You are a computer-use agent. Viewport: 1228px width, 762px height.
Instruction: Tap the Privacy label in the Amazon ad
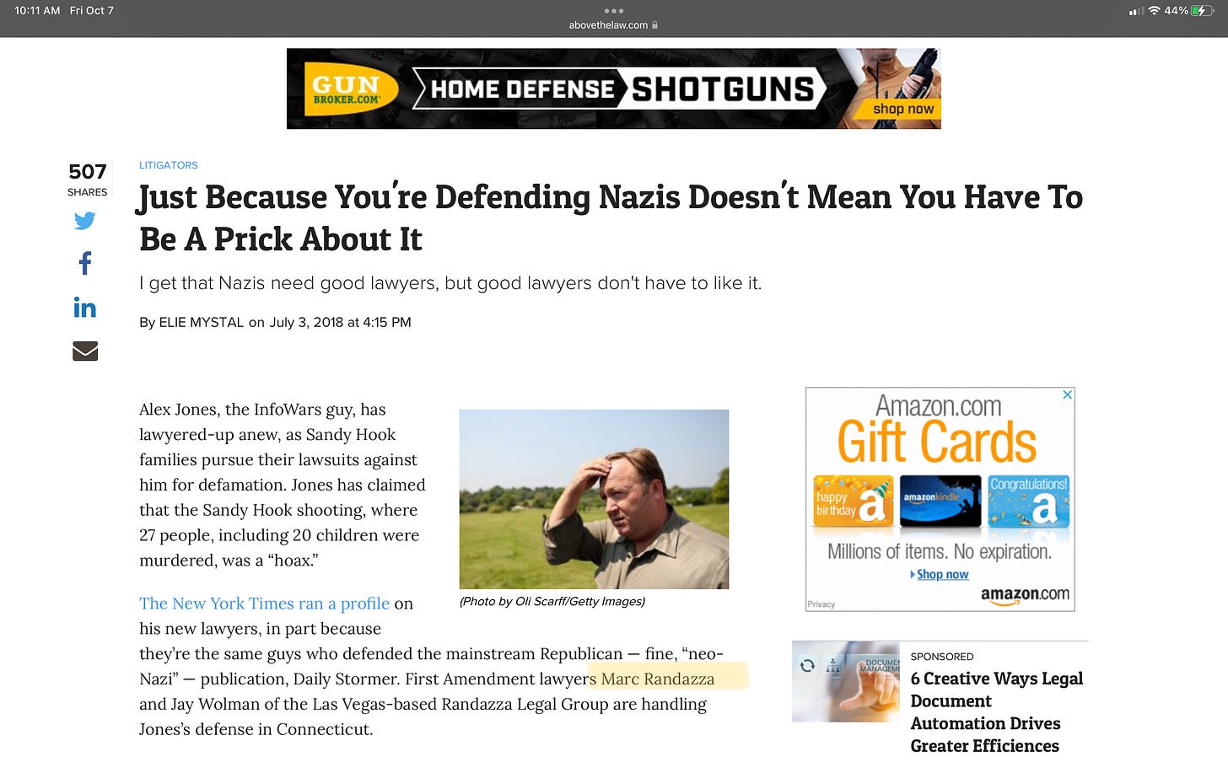pos(821,604)
